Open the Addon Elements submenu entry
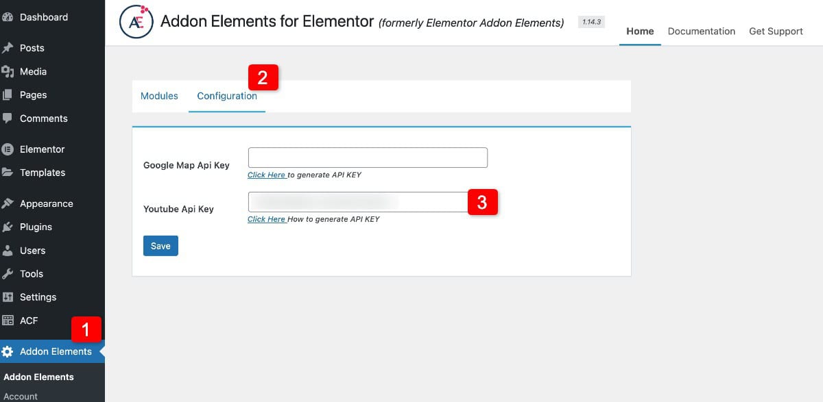 pyautogui.click(x=38, y=377)
